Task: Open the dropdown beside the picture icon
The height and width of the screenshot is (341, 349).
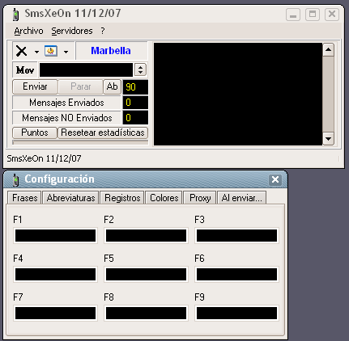Action: click(66, 52)
